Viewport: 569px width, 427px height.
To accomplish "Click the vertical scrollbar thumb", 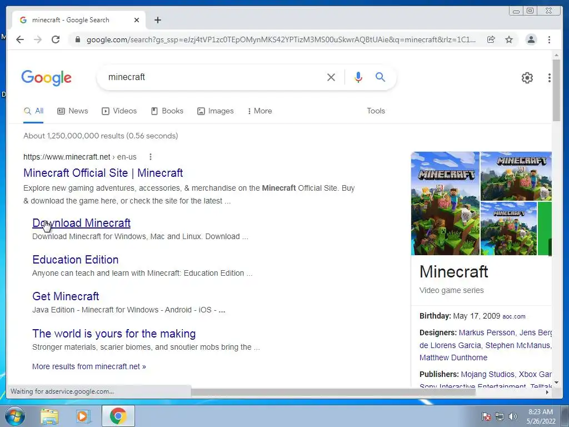I will (x=556, y=90).
